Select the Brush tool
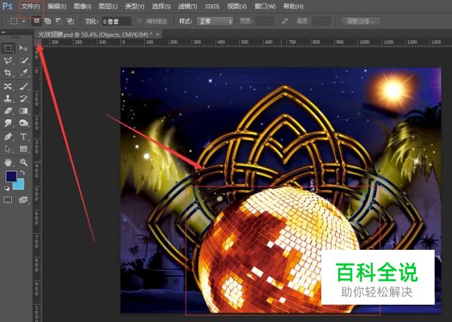Viewport: 452px width, 322px height. click(24, 86)
